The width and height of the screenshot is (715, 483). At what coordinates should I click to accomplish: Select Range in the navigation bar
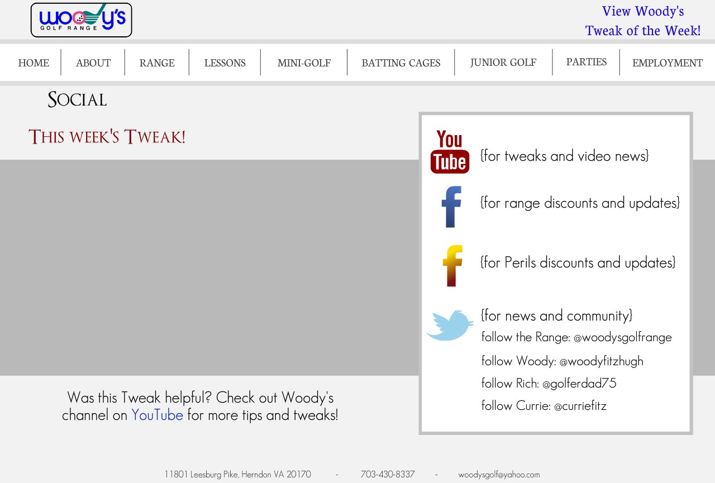click(x=157, y=63)
